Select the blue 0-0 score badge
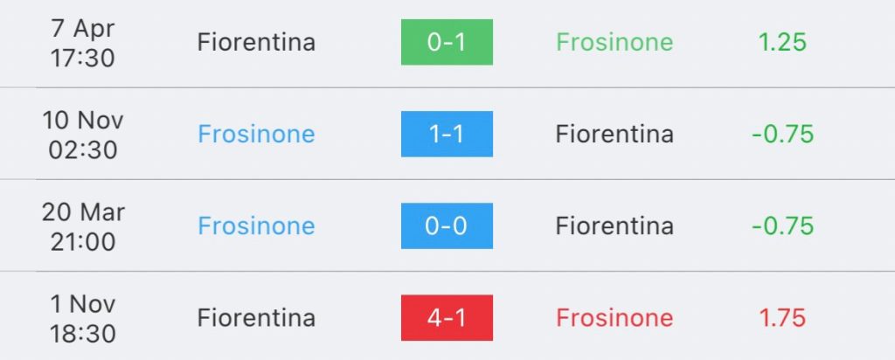This screenshot has height=360, width=895. pos(447,225)
